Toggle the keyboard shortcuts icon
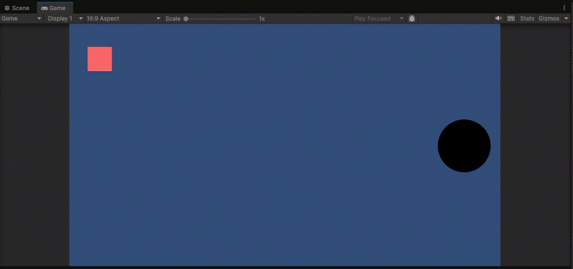Image resolution: width=573 pixels, height=269 pixels. point(511,18)
